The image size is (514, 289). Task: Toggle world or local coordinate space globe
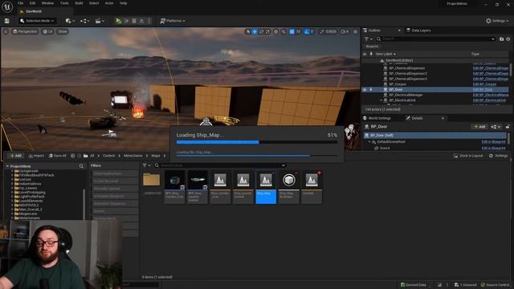click(275, 31)
